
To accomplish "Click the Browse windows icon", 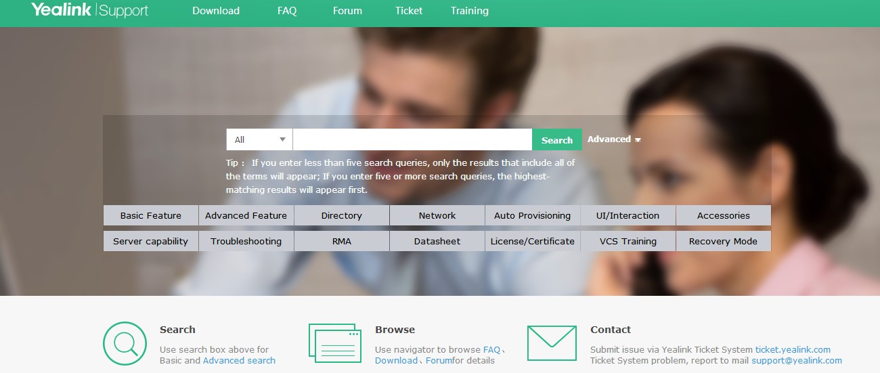I will click(x=335, y=343).
